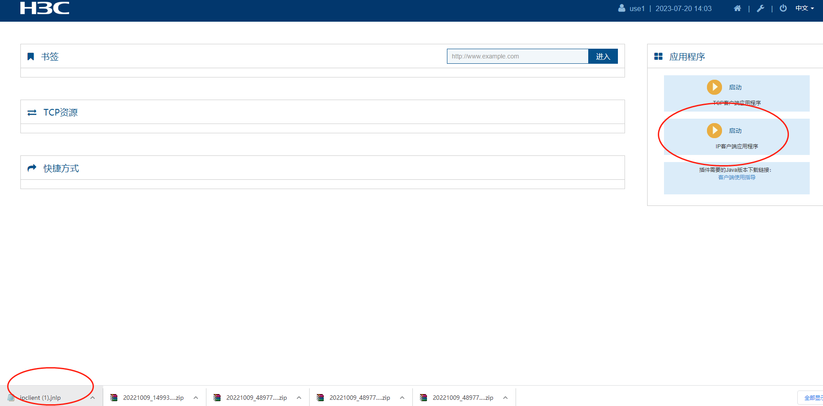Focus the http://www.example.com URL field
Image resolution: width=823 pixels, height=406 pixels.
[517, 56]
